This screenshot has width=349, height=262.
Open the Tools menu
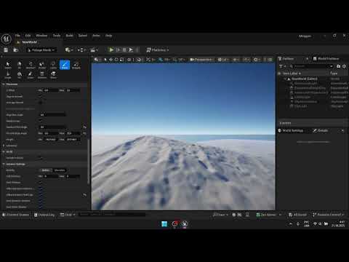click(57, 36)
